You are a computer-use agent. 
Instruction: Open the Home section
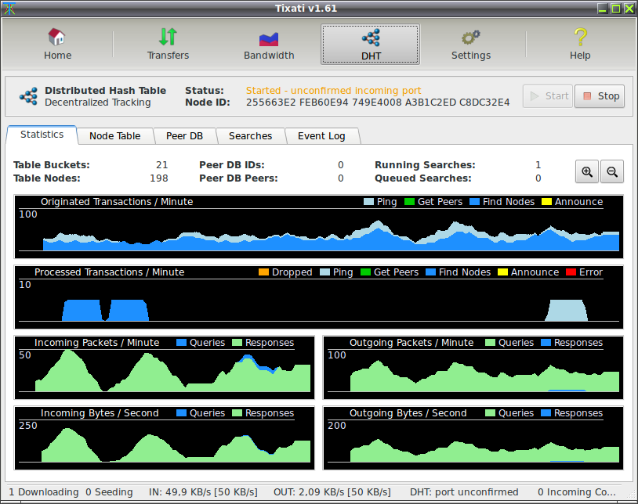(57, 45)
